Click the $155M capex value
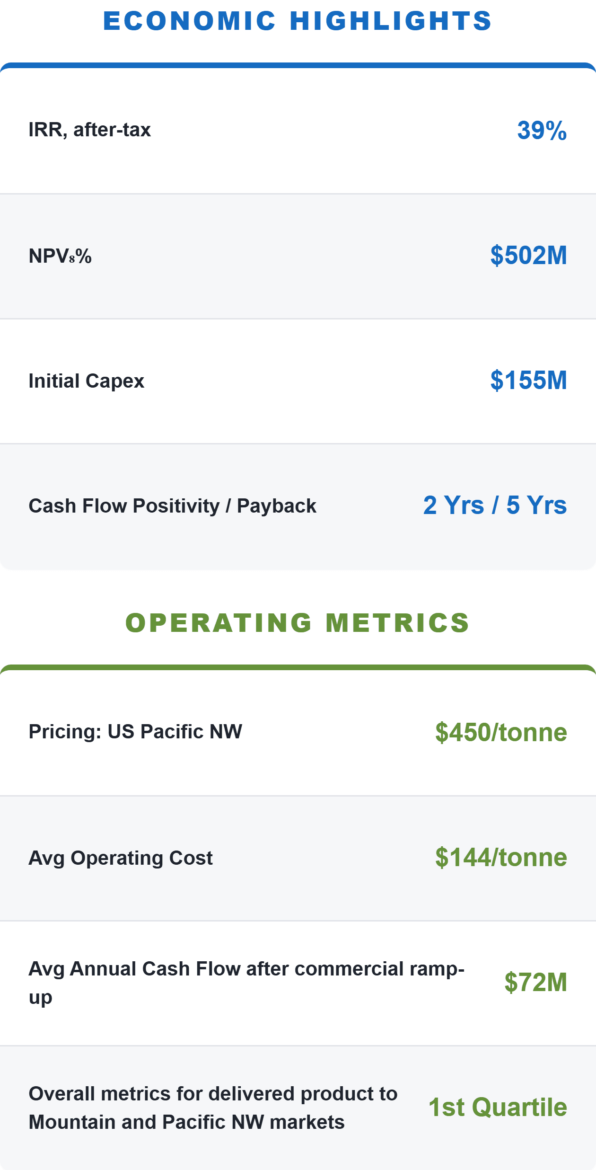Viewport: 596px width, 1170px height. (529, 380)
